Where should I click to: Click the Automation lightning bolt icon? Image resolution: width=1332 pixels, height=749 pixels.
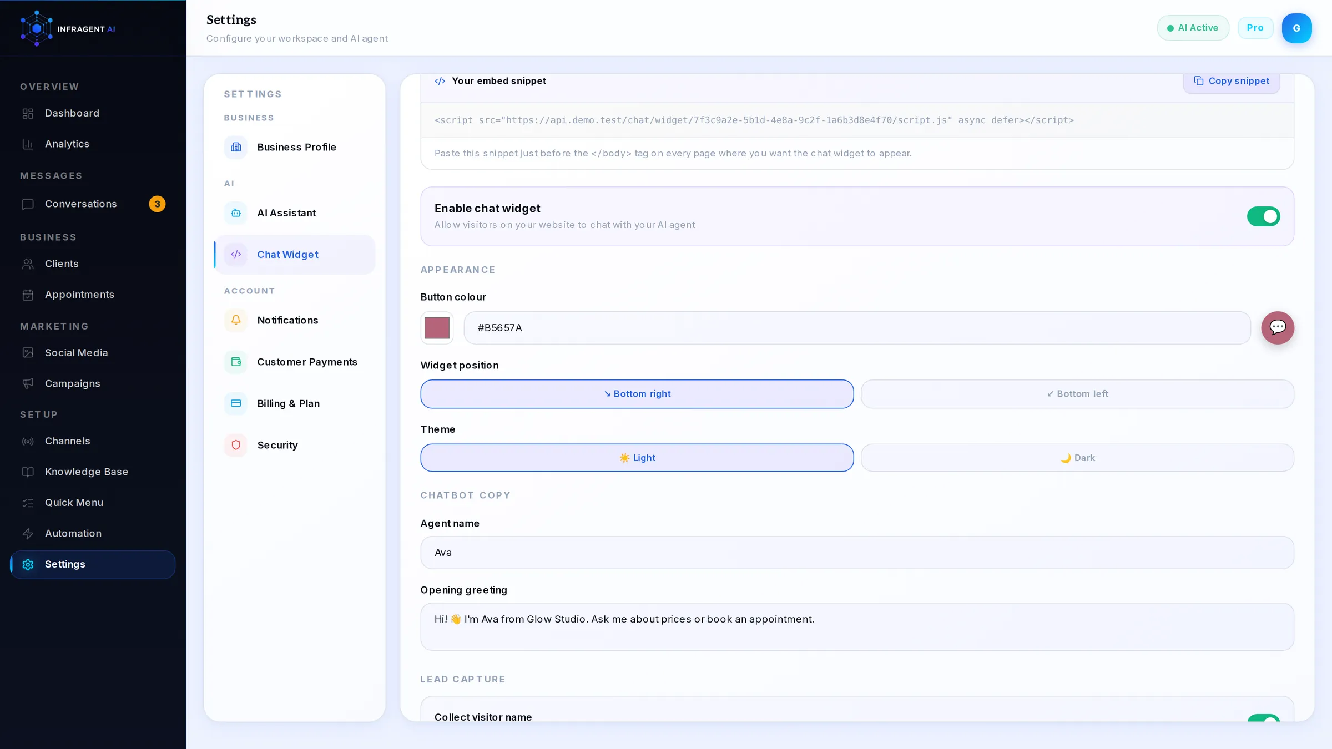tap(28, 534)
